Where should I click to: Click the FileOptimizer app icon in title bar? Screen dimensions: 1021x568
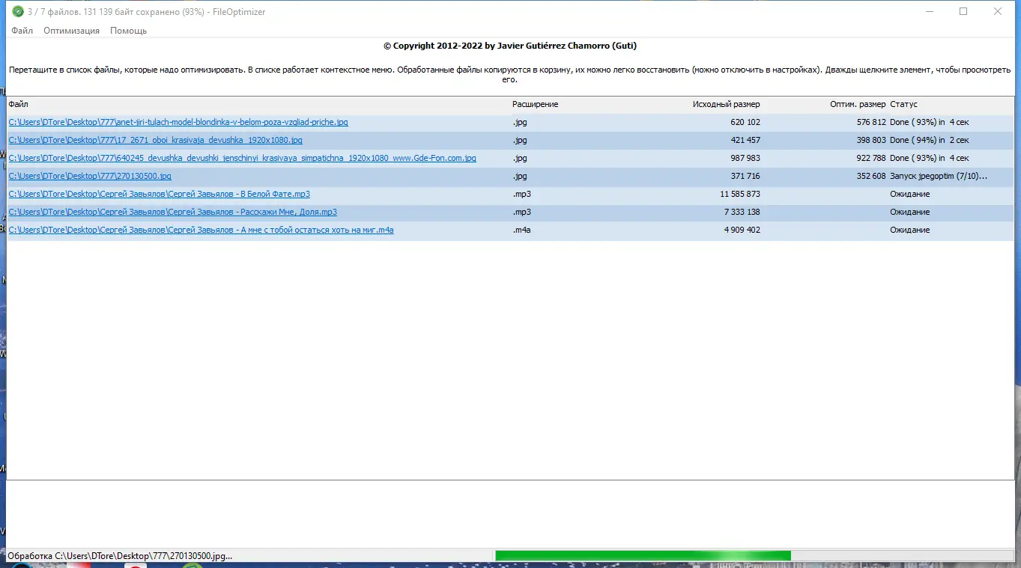click(18, 11)
